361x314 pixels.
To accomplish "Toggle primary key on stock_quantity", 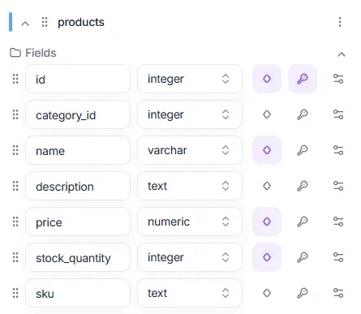I will coord(303,257).
